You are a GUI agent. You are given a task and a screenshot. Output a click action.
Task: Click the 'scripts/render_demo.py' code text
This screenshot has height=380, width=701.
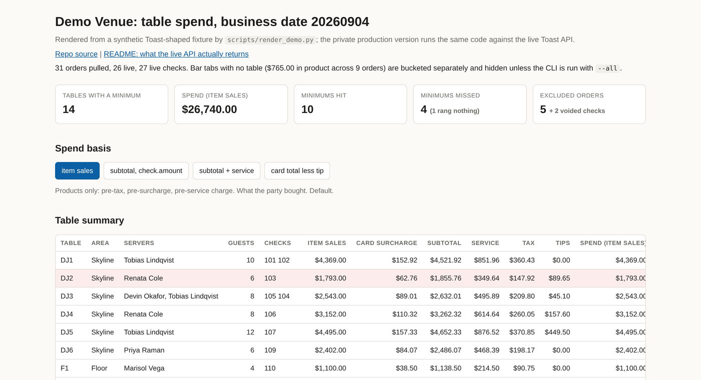(x=270, y=40)
